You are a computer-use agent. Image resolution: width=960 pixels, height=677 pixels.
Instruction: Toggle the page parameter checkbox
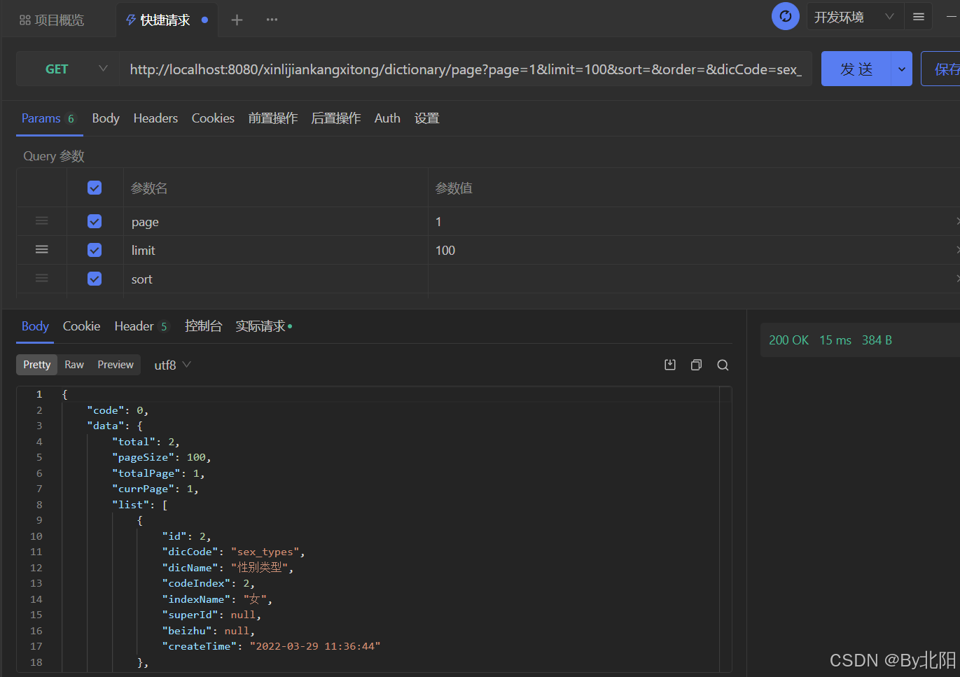pyautogui.click(x=95, y=221)
